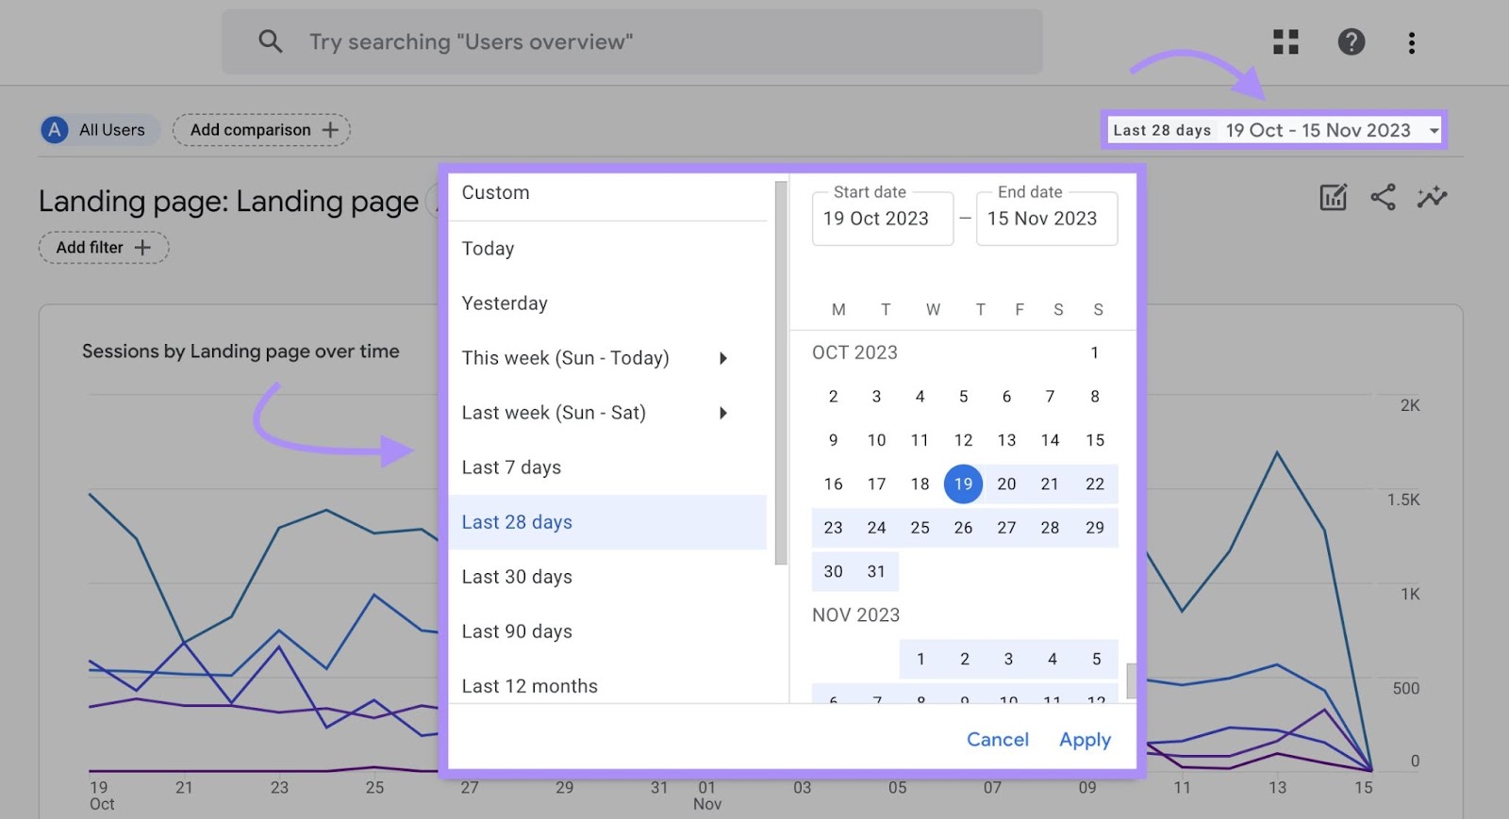
Task: Click the '2K' y-axis label
Action: (x=1409, y=405)
